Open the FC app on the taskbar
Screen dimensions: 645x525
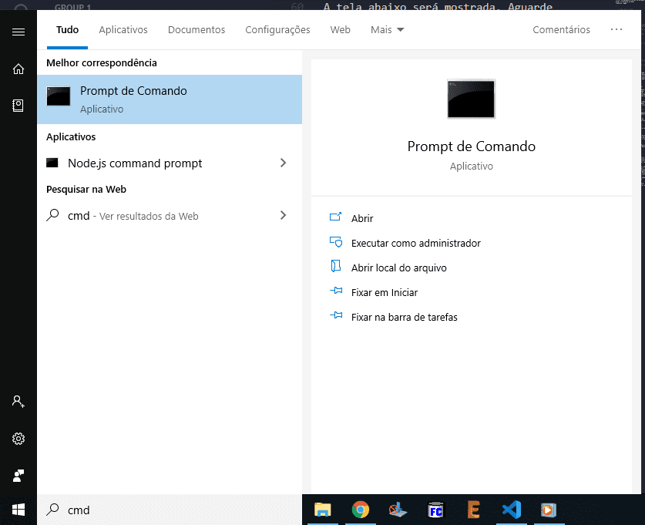pos(435,510)
